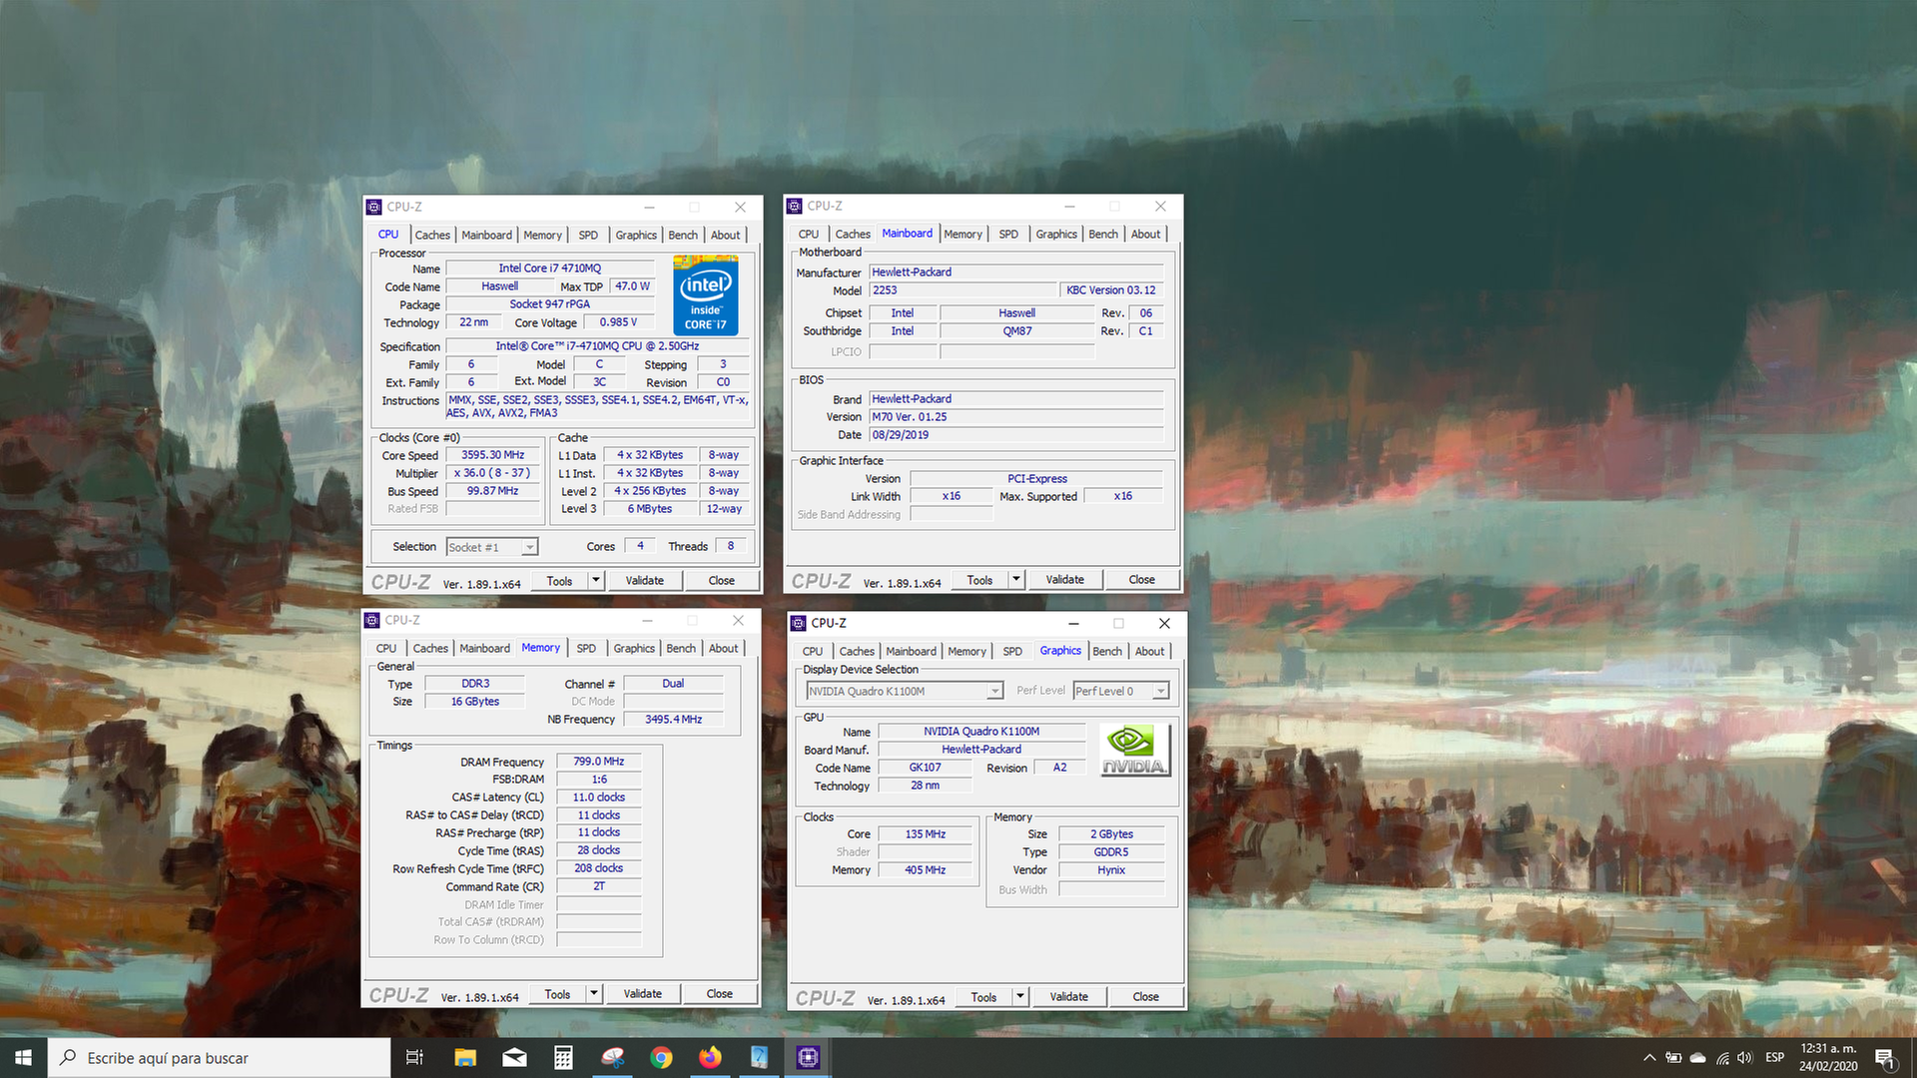The width and height of the screenshot is (1917, 1078).
Task: Click Close button in Graphics window
Action: [x=1145, y=996]
